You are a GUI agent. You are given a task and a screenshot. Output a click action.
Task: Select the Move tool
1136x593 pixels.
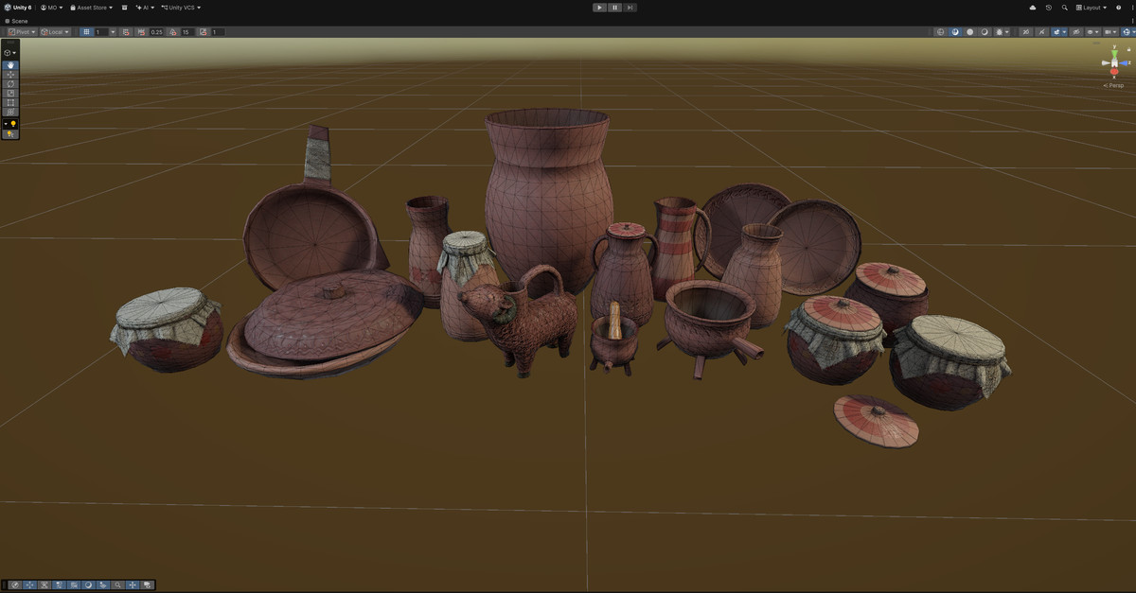click(x=10, y=75)
